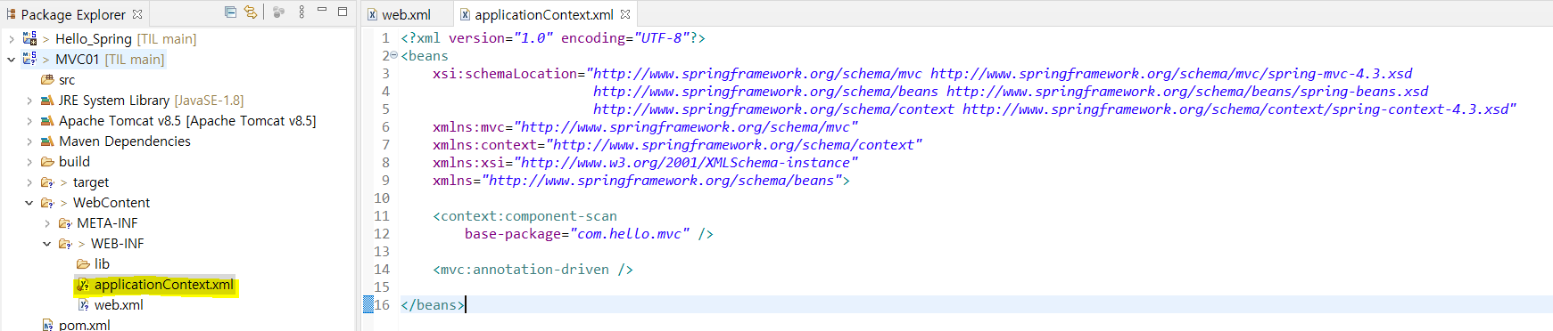Select Apache Tomcat v8.5 label

[120, 121]
